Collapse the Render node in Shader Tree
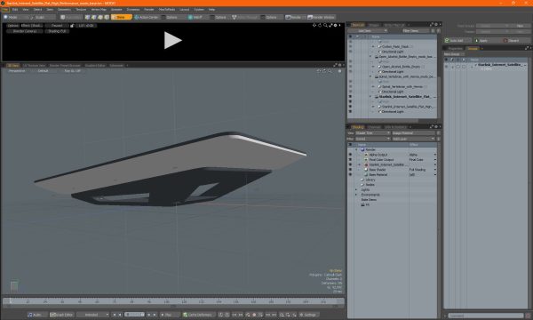533x320 pixels. (x=356, y=149)
